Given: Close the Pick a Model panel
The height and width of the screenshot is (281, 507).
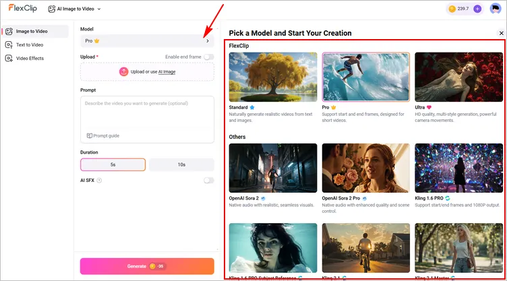Looking at the screenshot, I should click(x=501, y=33).
